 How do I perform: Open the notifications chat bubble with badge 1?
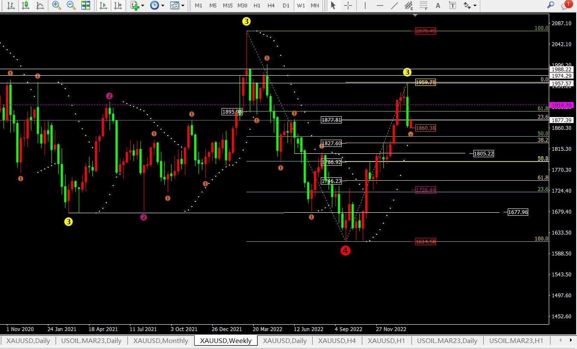coord(567,5)
